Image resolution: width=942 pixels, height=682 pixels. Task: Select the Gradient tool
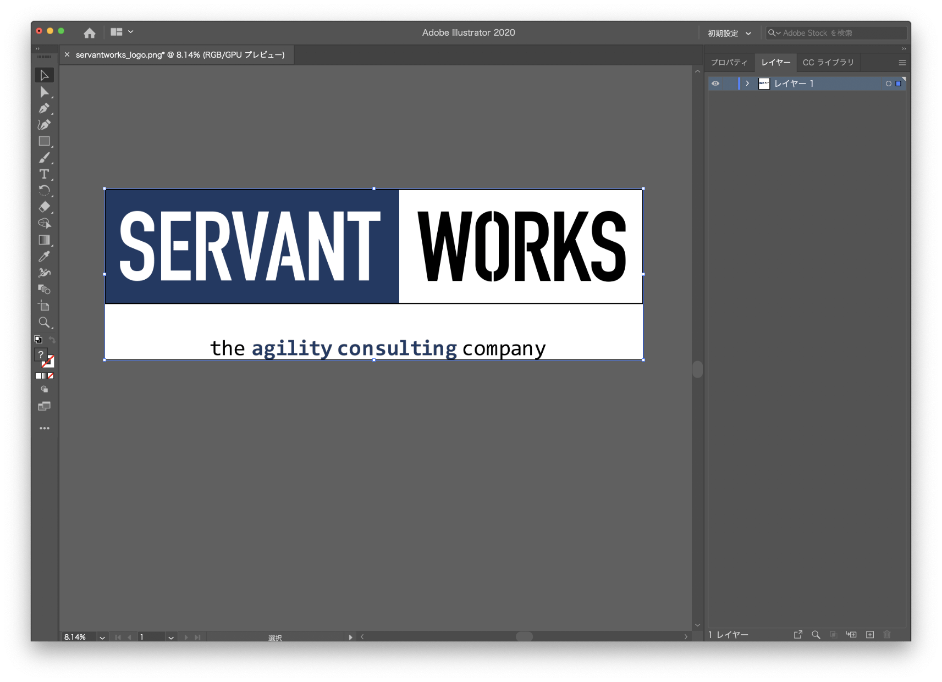coord(45,240)
